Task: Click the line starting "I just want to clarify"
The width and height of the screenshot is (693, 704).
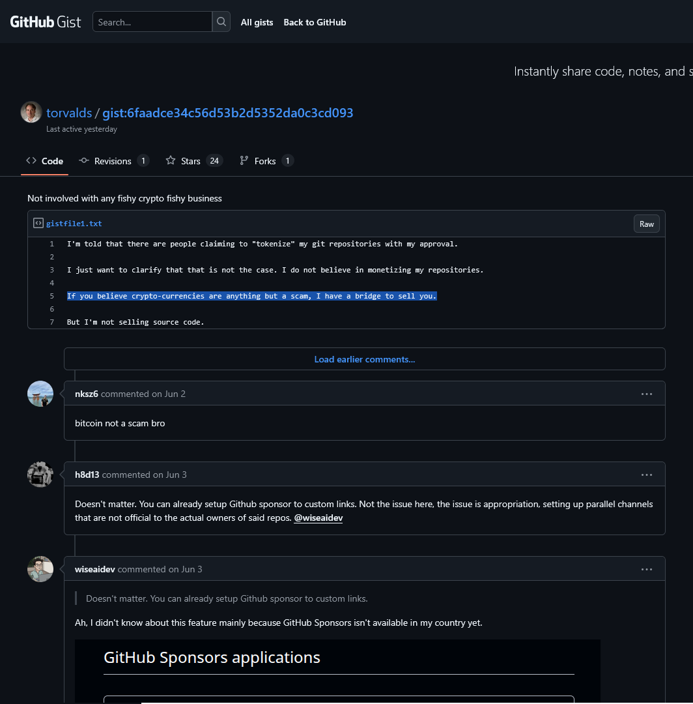Action: [x=275, y=270]
